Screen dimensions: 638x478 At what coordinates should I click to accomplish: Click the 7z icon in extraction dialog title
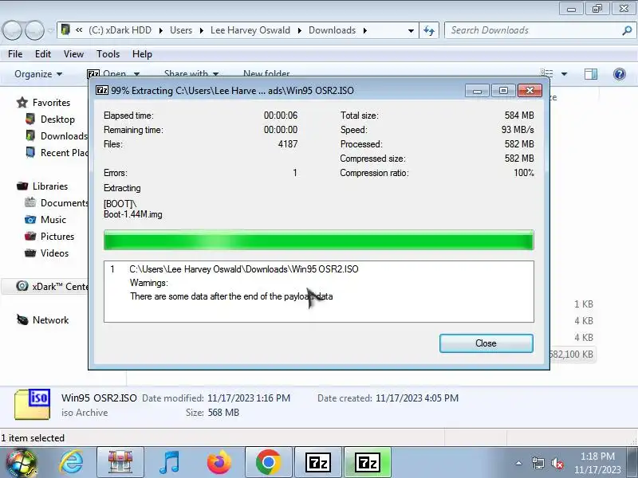pos(102,90)
